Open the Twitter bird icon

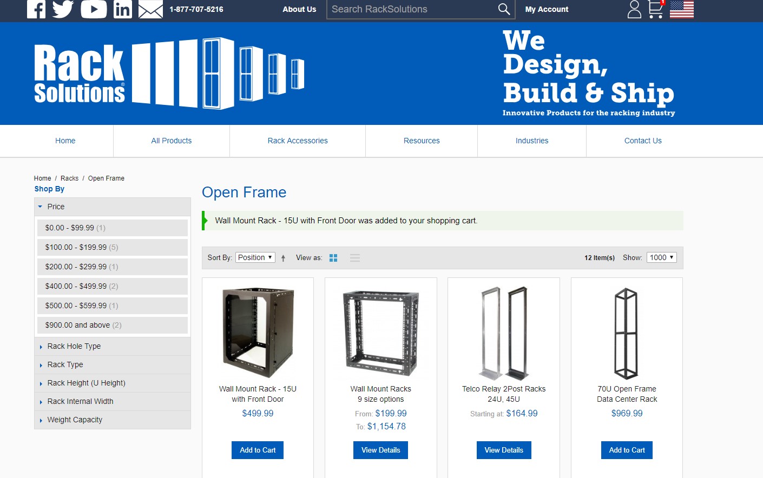click(x=63, y=9)
